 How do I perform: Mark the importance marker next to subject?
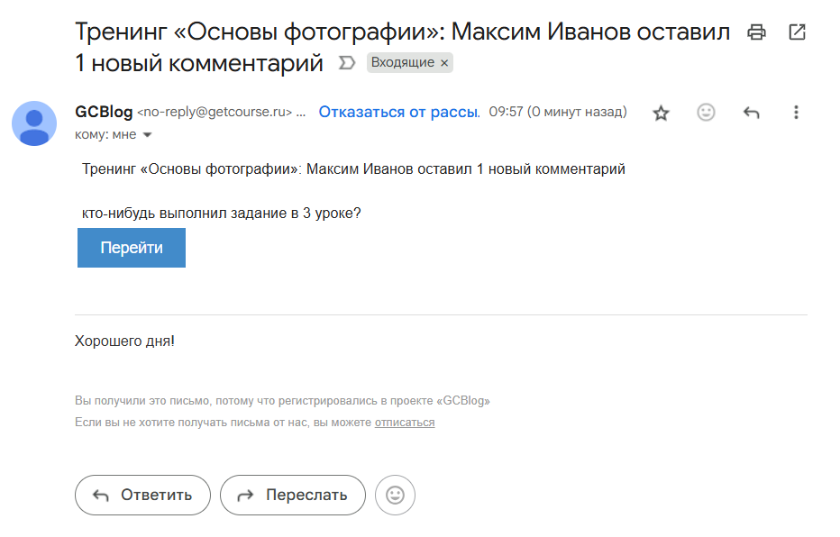coord(347,63)
